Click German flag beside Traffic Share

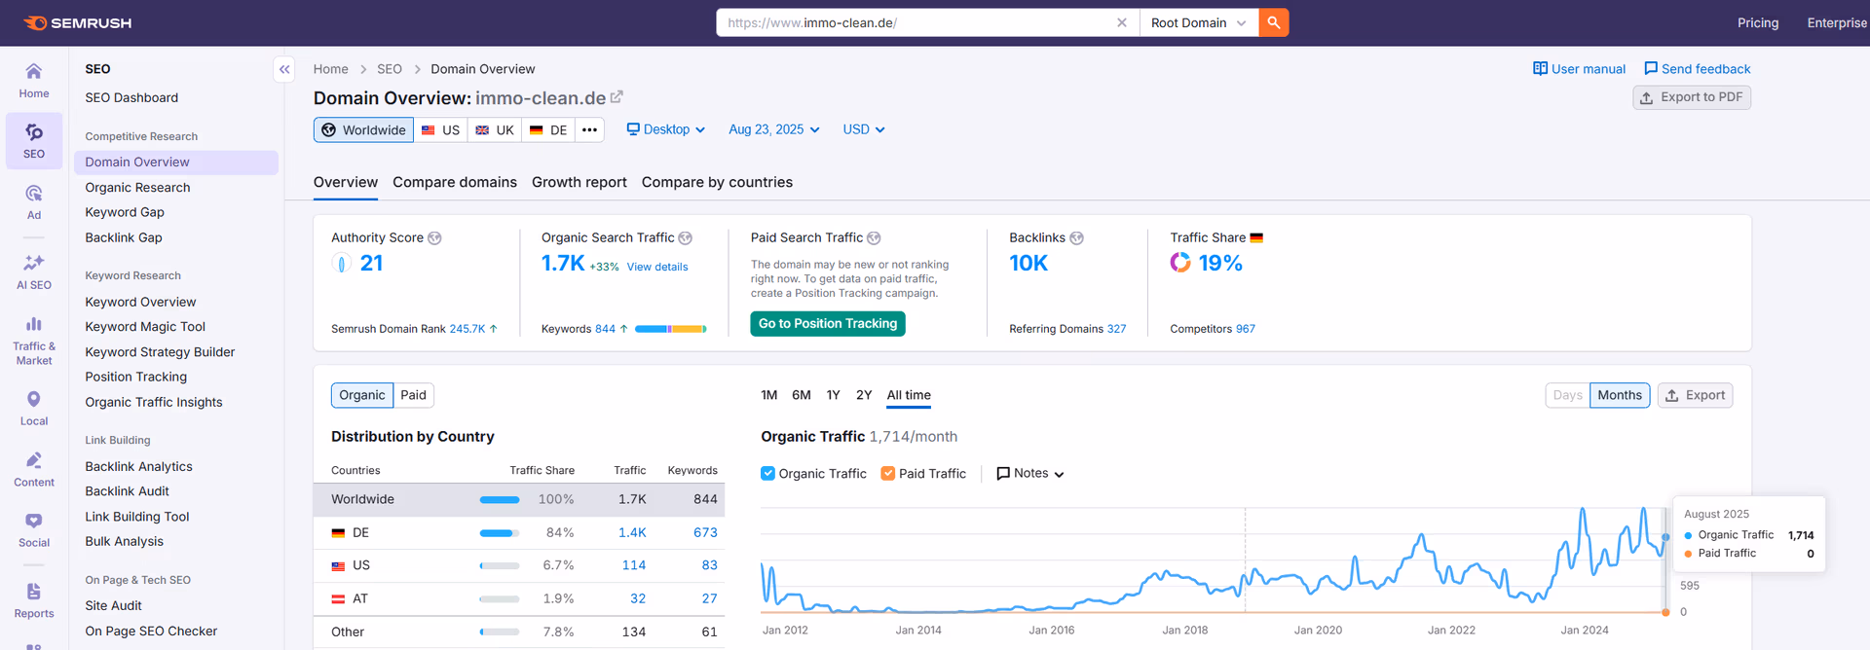pyautogui.click(x=1256, y=237)
